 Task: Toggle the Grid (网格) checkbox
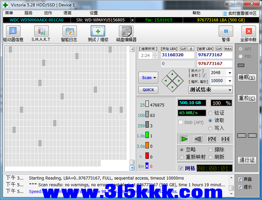[181, 168]
